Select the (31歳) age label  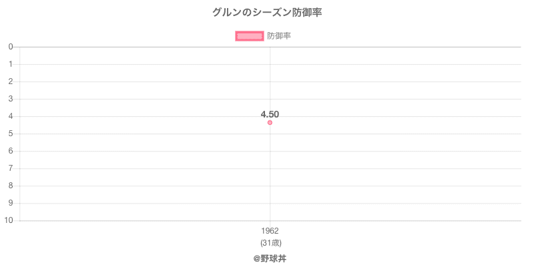270,242
